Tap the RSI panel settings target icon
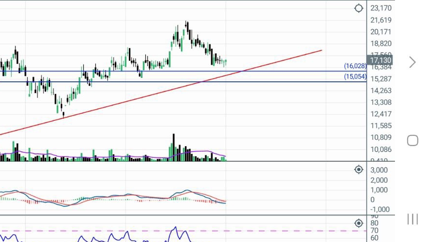Image resolution: width=430 pixels, height=242 pixels. point(358,223)
